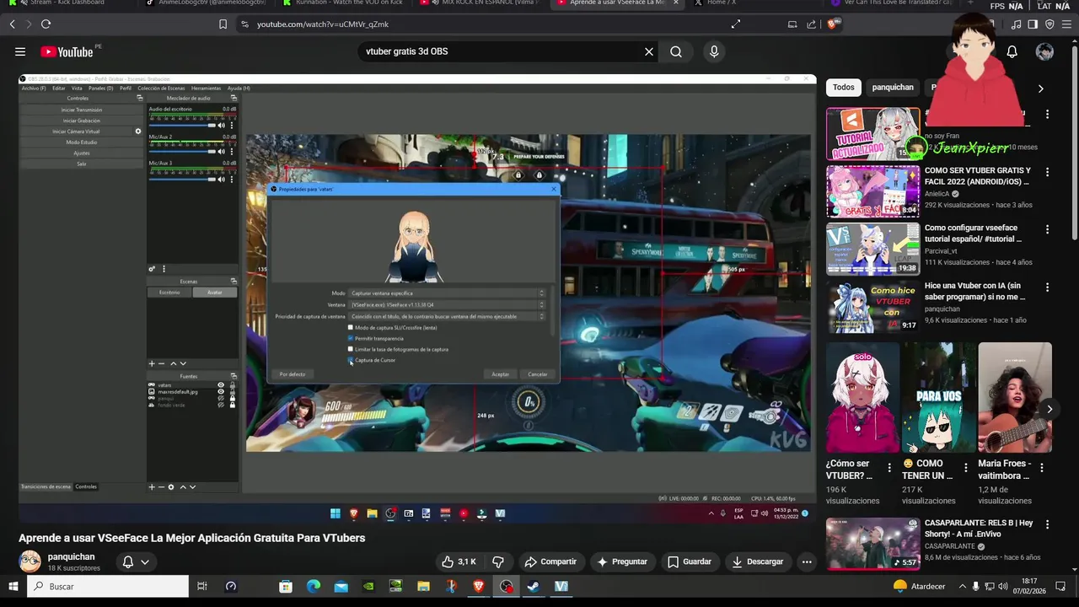Remove the scene with the minus in OBS
1079x607 pixels.
tap(162, 363)
